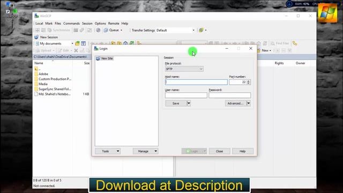Click the remote home directory icon
The height and width of the screenshot is (193, 343).
coord(259,43)
